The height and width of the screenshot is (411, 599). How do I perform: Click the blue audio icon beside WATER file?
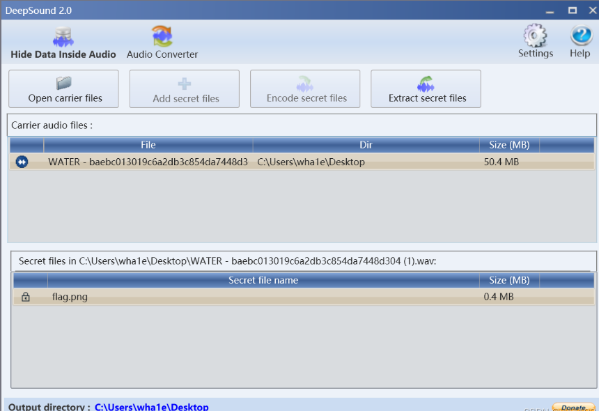[21, 162]
